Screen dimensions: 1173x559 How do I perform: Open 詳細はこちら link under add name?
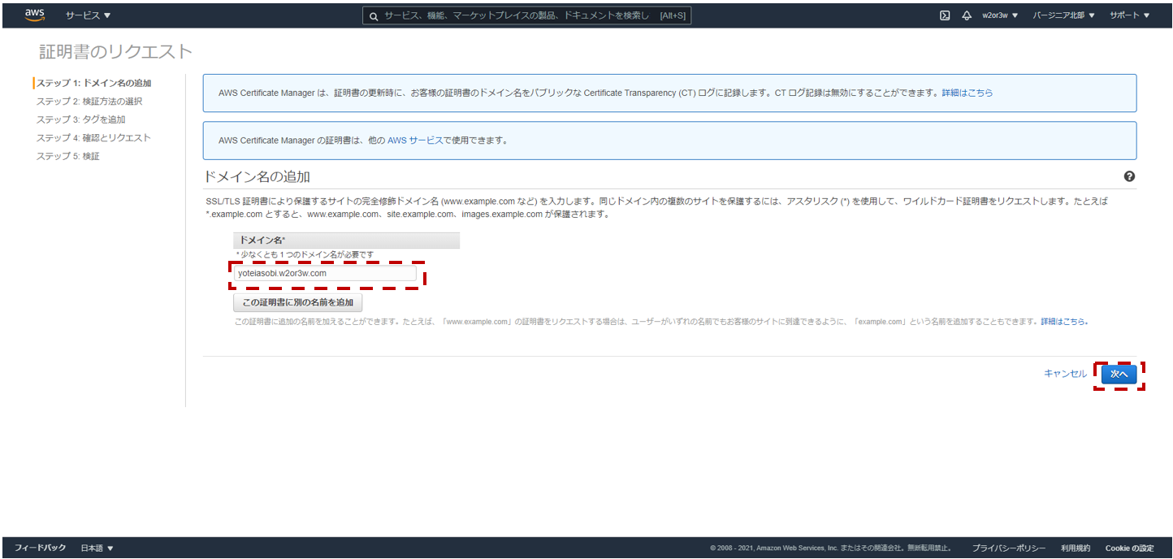tap(1064, 322)
